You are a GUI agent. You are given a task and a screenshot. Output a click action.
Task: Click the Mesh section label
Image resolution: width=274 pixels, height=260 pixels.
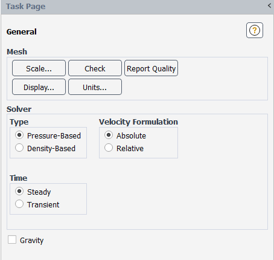(17, 51)
